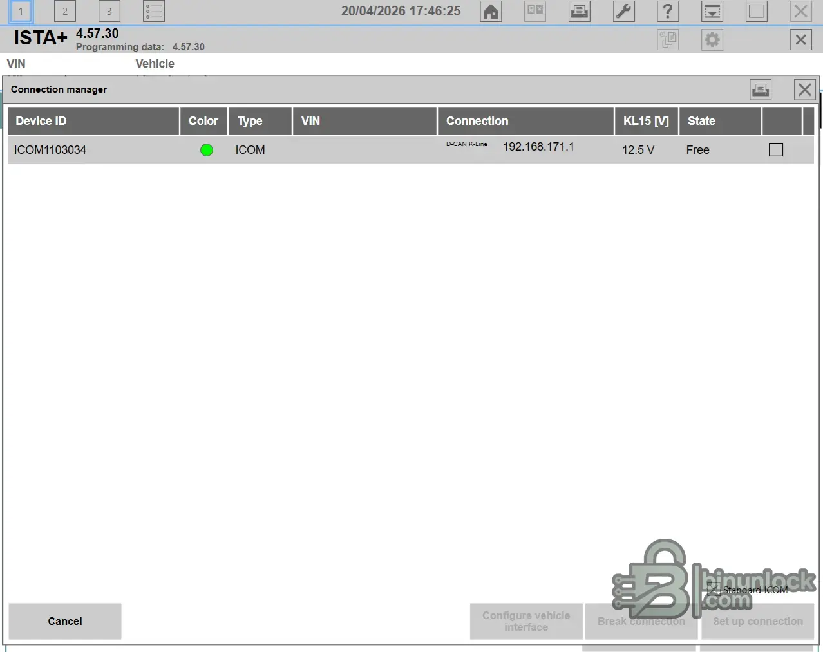The image size is (823, 652).
Task: Click the Connection column header
Action: [477, 121]
